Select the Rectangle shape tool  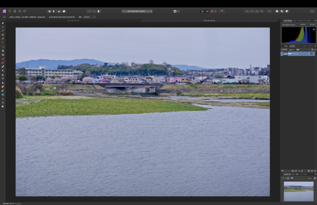pos(3,95)
